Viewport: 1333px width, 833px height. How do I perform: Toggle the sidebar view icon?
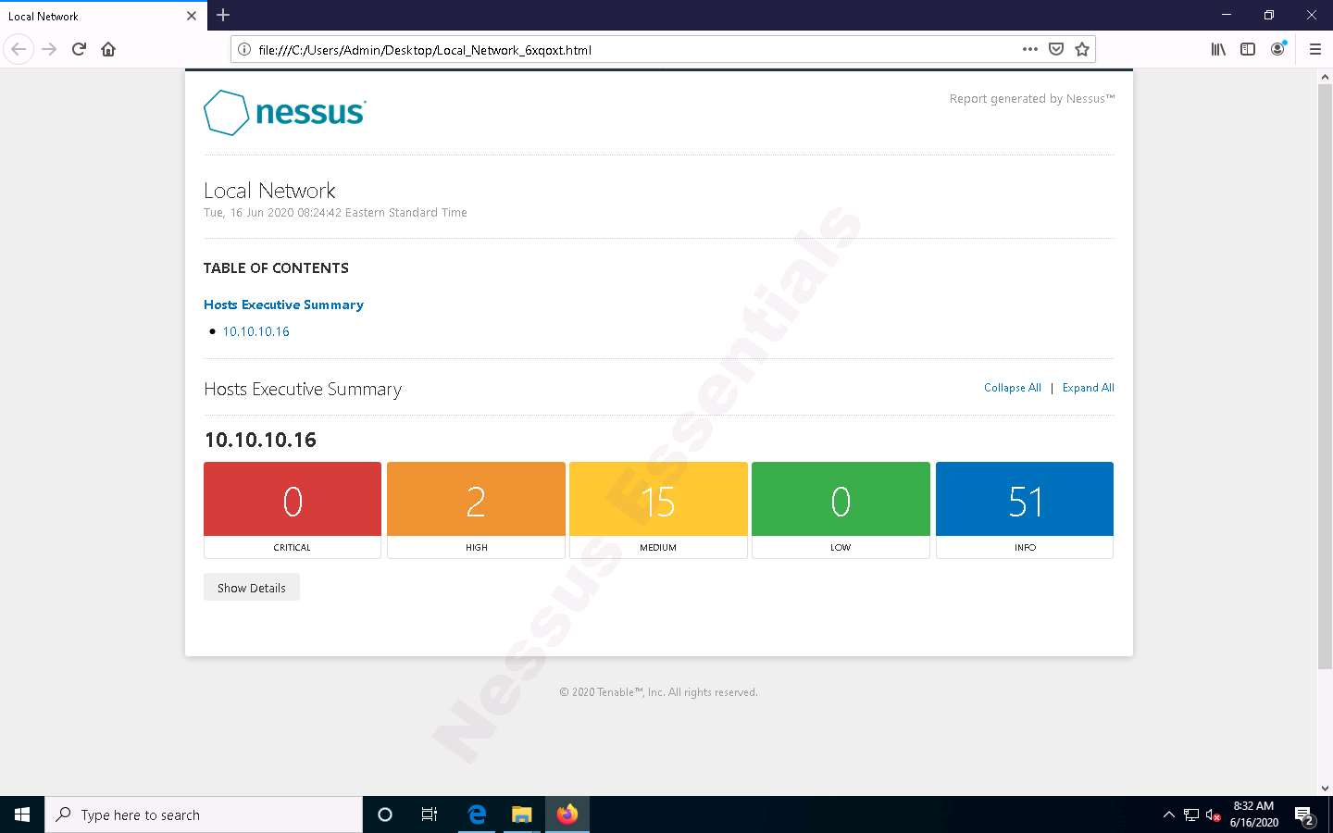(x=1248, y=49)
